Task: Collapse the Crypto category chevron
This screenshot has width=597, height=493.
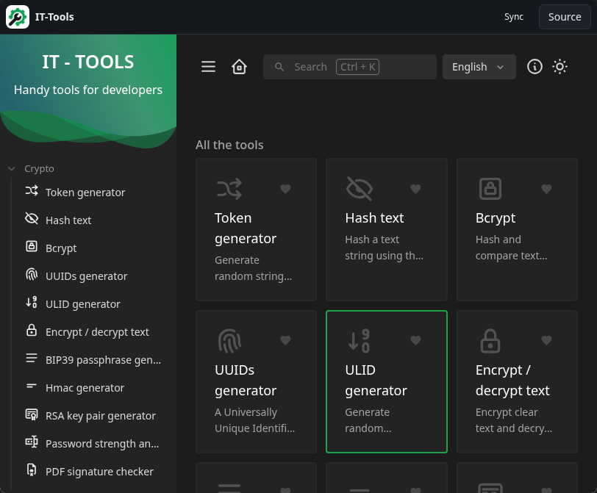Action: (12, 168)
